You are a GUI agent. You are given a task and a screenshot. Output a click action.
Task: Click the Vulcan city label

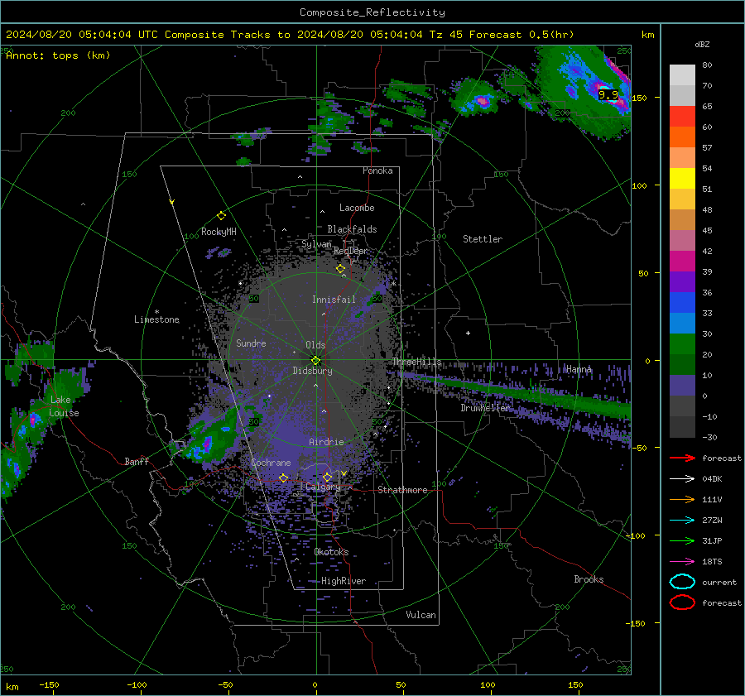421,615
